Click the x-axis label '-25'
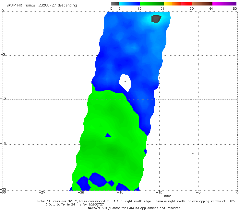240x210 pixels. [x=42, y=192]
